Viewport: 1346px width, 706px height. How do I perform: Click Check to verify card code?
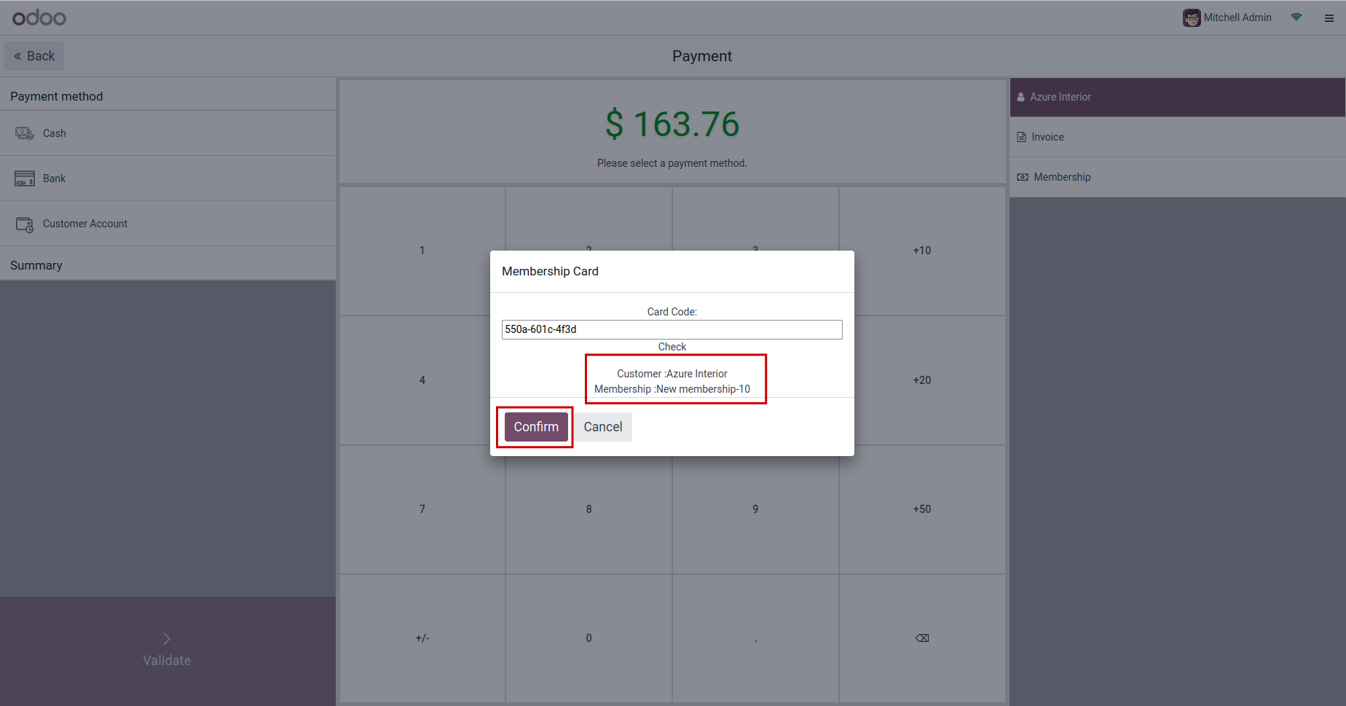coord(672,347)
